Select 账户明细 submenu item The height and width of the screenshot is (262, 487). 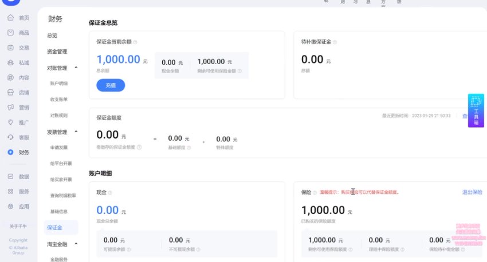pos(59,84)
